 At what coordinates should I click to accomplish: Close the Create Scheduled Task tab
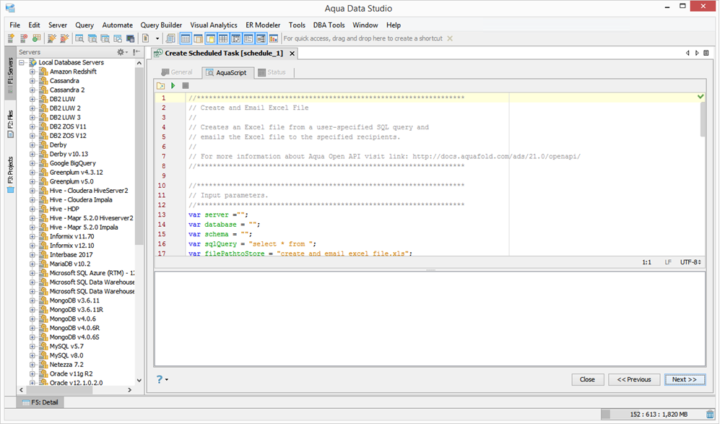(x=292, y=53)
